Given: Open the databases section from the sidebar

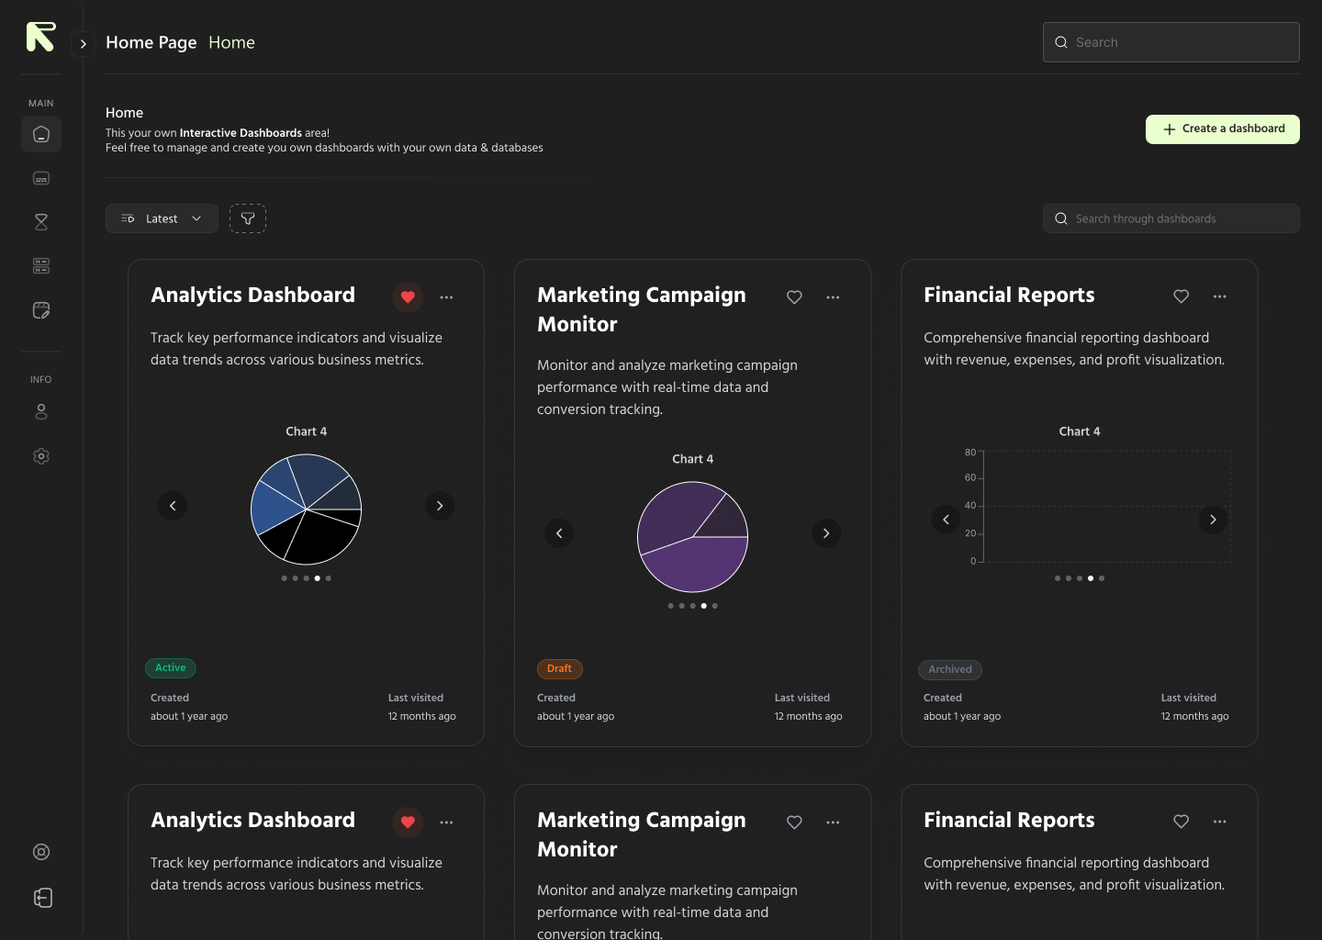Looking at the screenshot, I should point(41,265).
